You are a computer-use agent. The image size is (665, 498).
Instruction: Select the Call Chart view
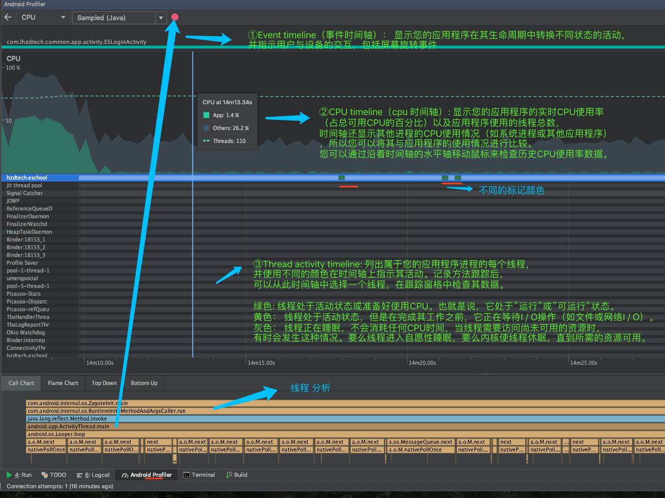(21, 383)
